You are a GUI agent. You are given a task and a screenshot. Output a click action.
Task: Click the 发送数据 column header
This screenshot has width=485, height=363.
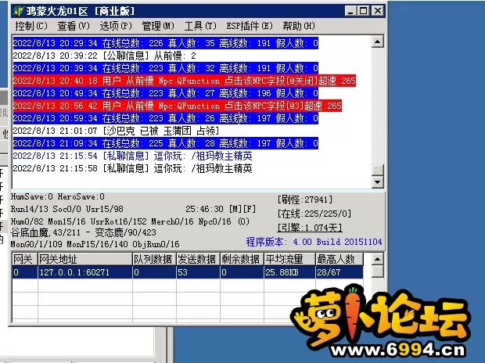tap(198, 259)
